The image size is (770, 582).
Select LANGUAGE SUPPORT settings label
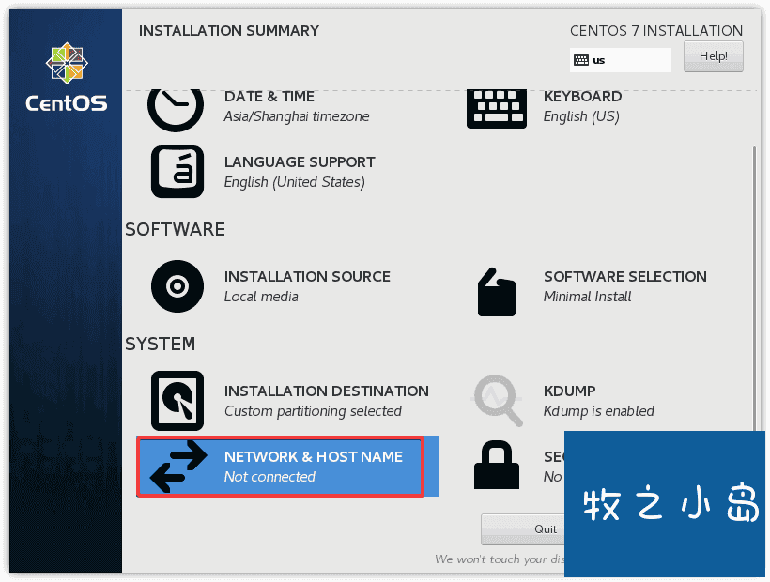pyautogui.click(x=300, y=162)
